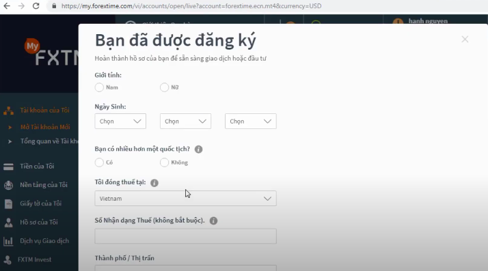The height and width of the screenshot is (271, 488).
Task: Click the Thành phố / Thị trấn input field
Action: [x=185, y=268]
